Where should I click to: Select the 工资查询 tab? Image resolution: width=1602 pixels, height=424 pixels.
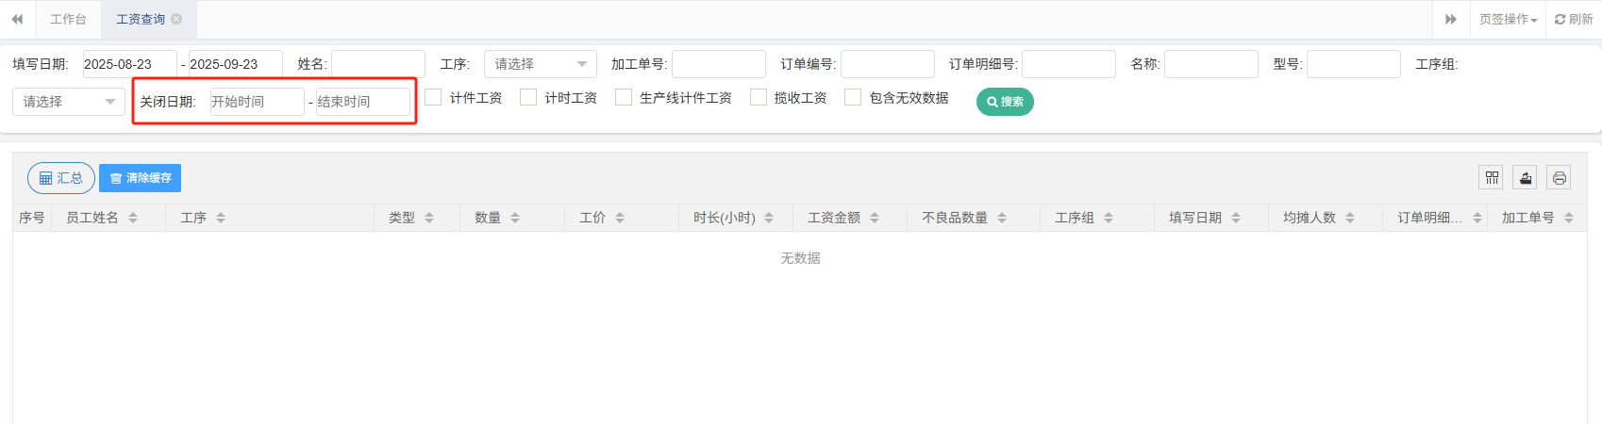point(140,19)
